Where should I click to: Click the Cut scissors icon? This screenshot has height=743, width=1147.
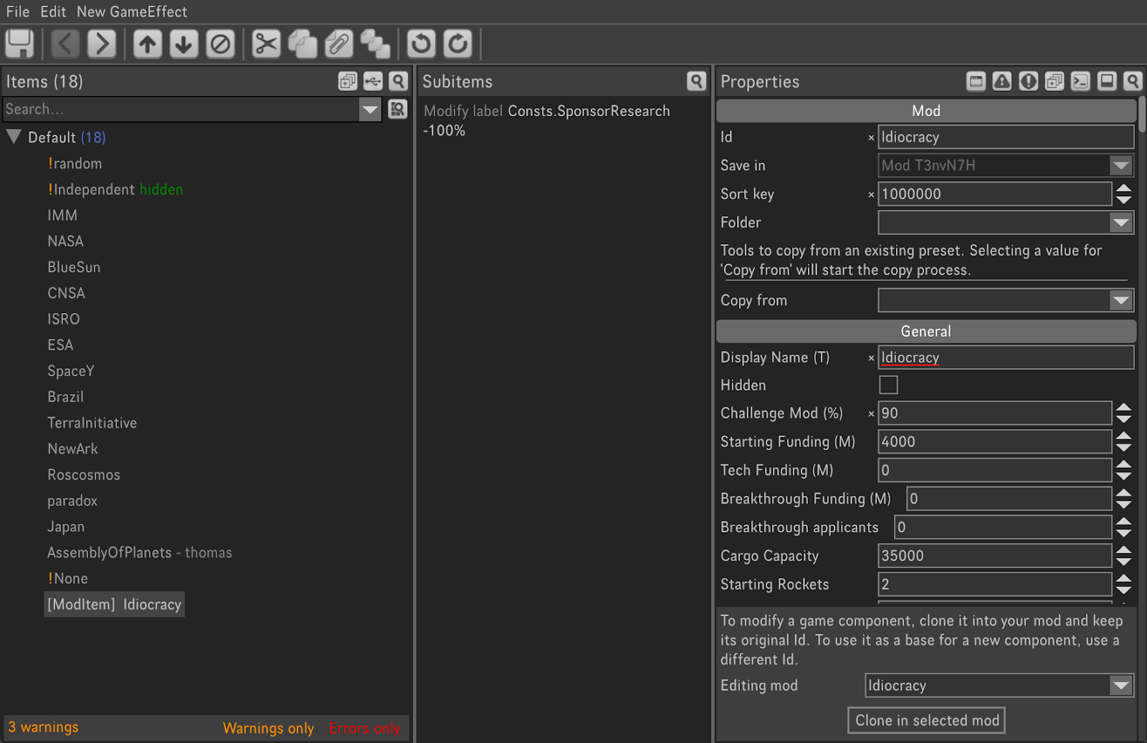(x=266, y=44)
